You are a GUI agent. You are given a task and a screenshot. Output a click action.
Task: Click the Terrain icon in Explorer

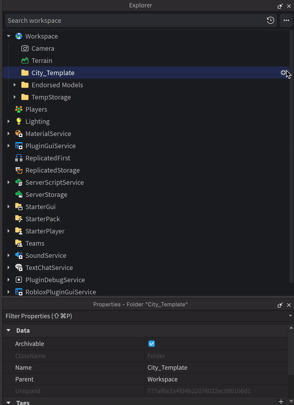[x=25, y=61]
